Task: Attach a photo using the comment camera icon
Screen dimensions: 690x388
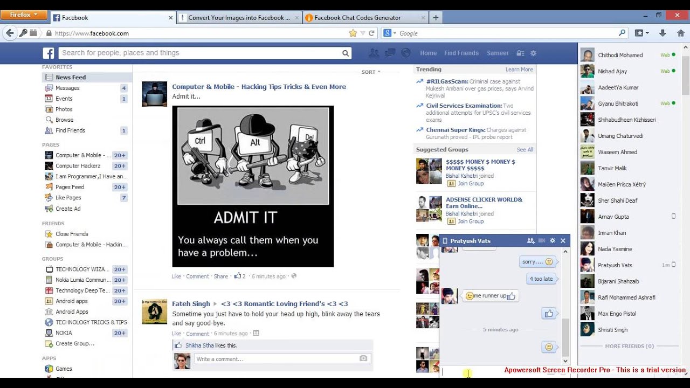Action: coord(363,358)
